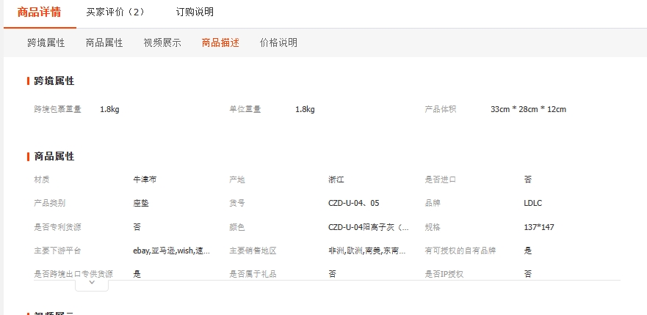Image resolution: width=647 pixels, height=315 pixels.
Task: Click the brand value LDLC
Action: pos(532,203)
